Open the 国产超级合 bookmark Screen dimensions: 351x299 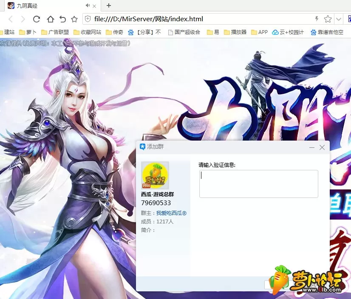184,32
